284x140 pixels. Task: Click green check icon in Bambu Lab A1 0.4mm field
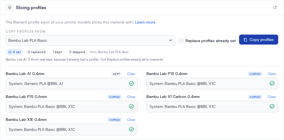(131, 83)
